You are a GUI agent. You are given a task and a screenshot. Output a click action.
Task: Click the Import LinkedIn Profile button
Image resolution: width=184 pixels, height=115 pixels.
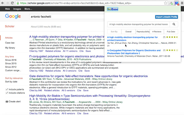pyautogui.click(x=166, y=17)
